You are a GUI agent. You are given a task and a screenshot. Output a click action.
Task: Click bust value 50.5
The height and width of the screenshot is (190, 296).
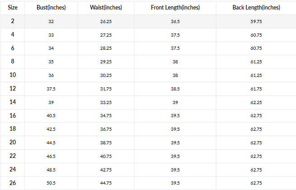click(51, 183)
